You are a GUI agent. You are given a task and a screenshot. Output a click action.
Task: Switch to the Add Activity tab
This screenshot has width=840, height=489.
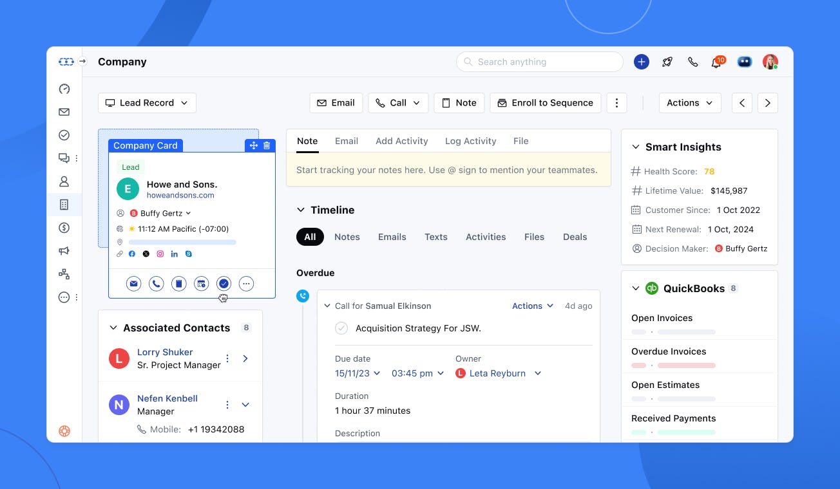402,141
